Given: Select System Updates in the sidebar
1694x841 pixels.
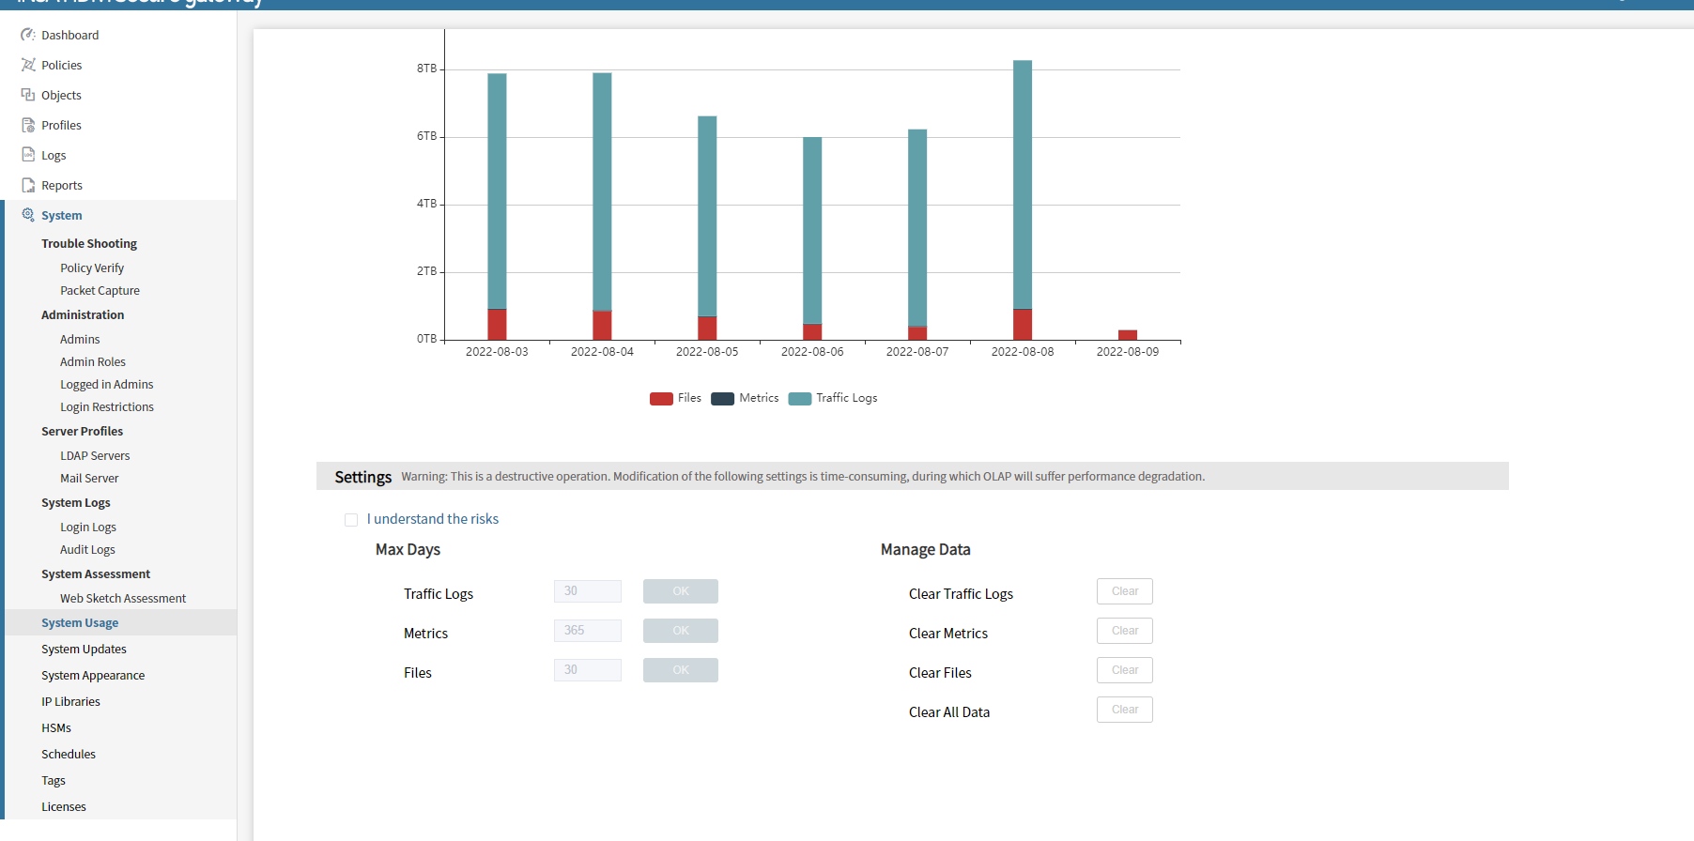Looking at the screenshot, I should point(84,650).
